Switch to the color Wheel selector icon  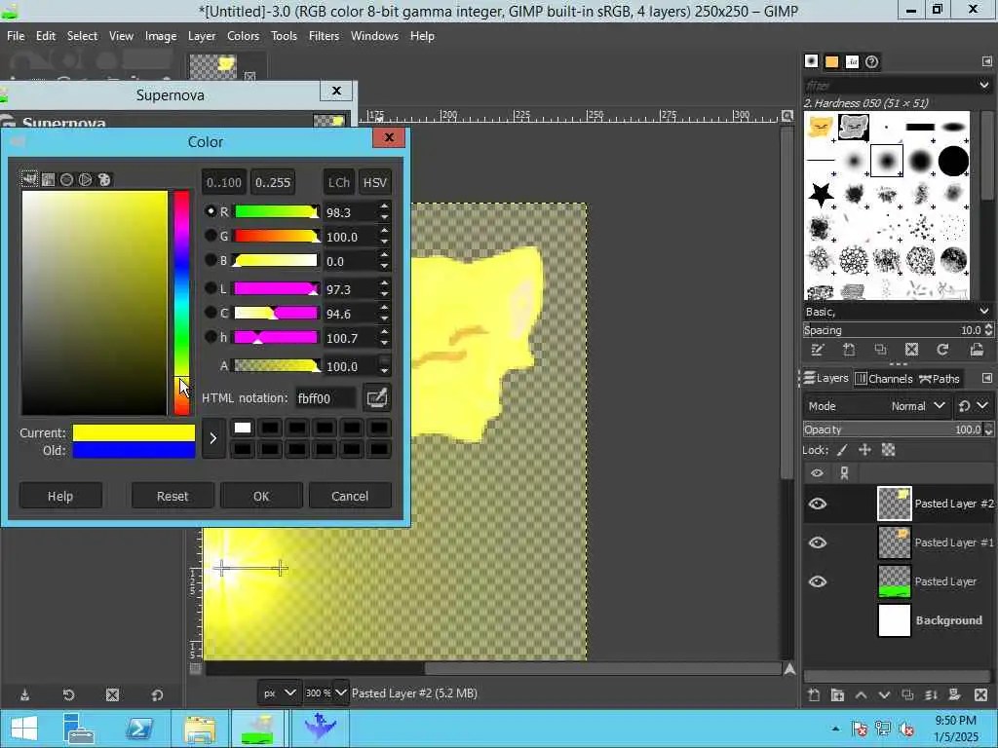(86, 179)
